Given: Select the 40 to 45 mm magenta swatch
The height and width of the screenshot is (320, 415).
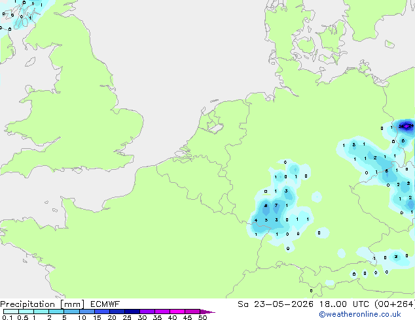Looking at the screenshot, I should 177,312.
